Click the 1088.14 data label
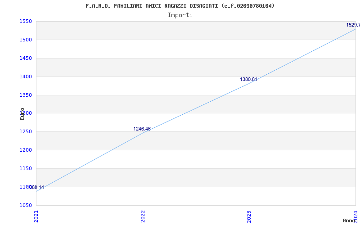This screenshot has height=225, width=360. [x=36, y=187]
